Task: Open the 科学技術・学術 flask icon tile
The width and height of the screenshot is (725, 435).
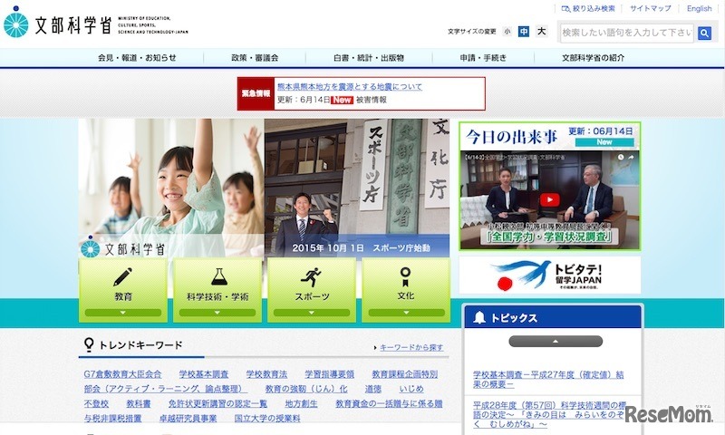Action: 217,290
